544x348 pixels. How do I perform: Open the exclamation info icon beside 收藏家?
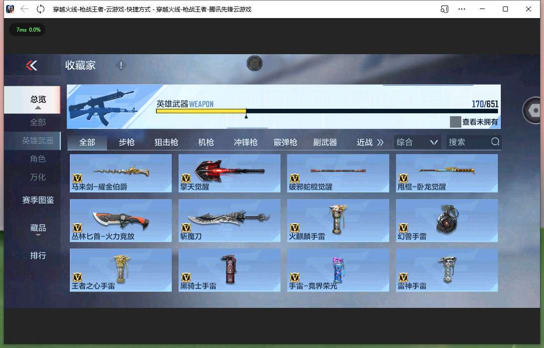(x=121, y=65)
